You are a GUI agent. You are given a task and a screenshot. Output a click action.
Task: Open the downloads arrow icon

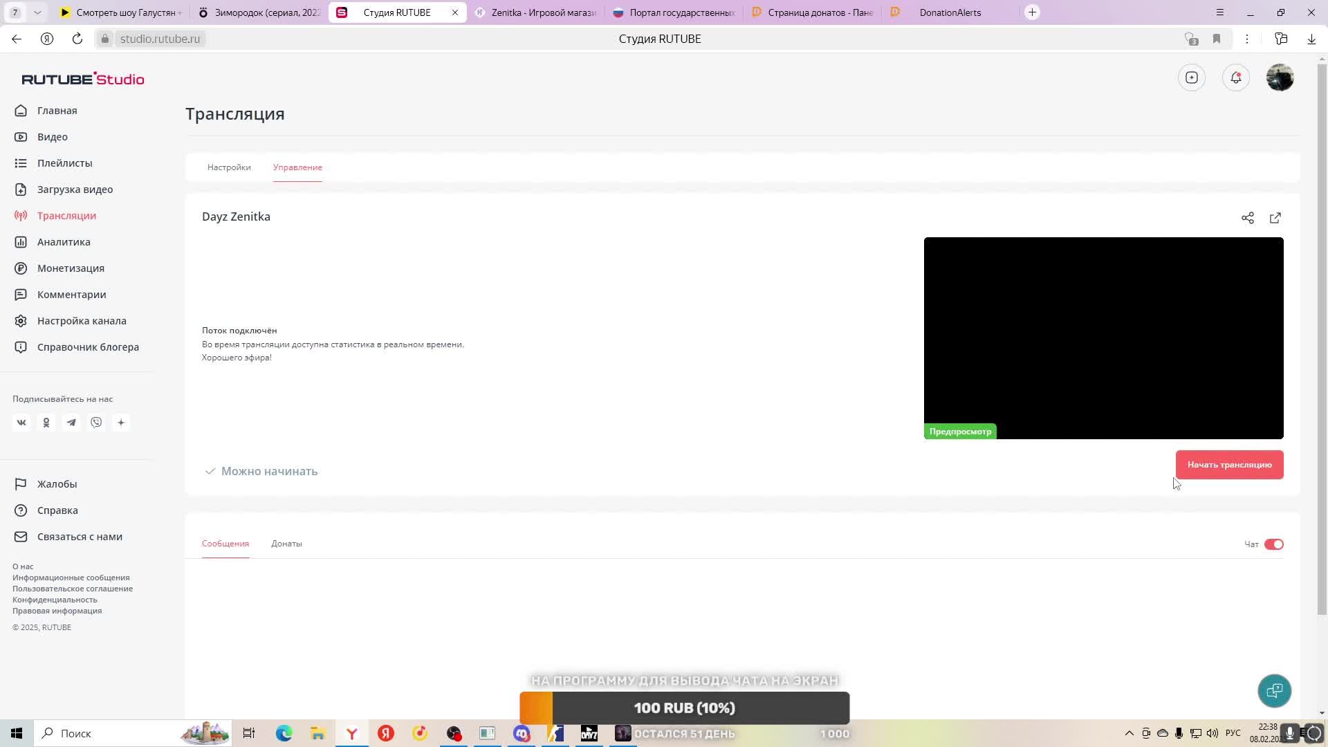pyautogui.click(x=1311, y=39)
